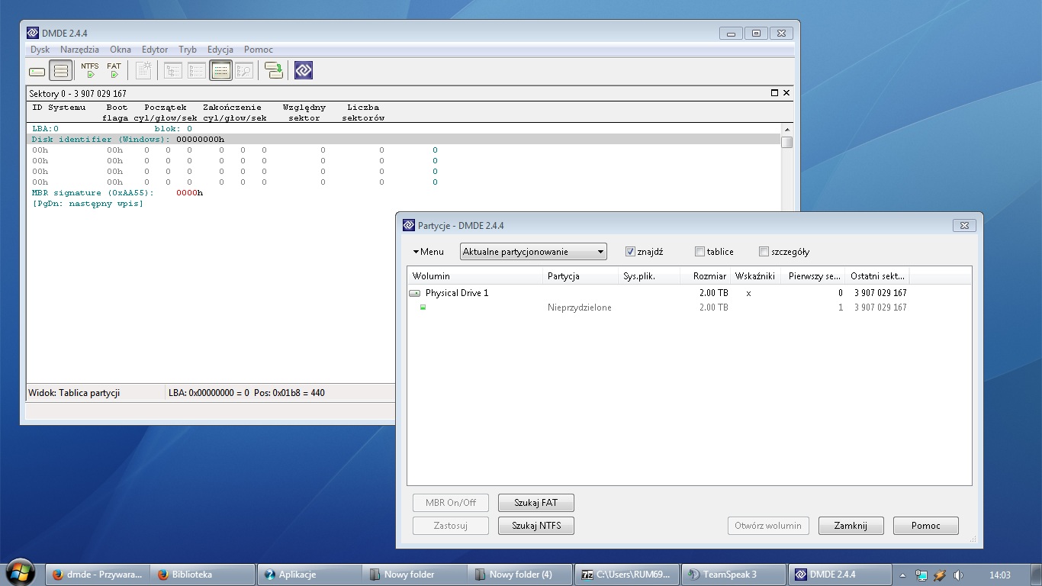Click the Wskaźniki column header
This screenshot has width=1042, height=586.
pyautogui.click(x=755, y=276)
